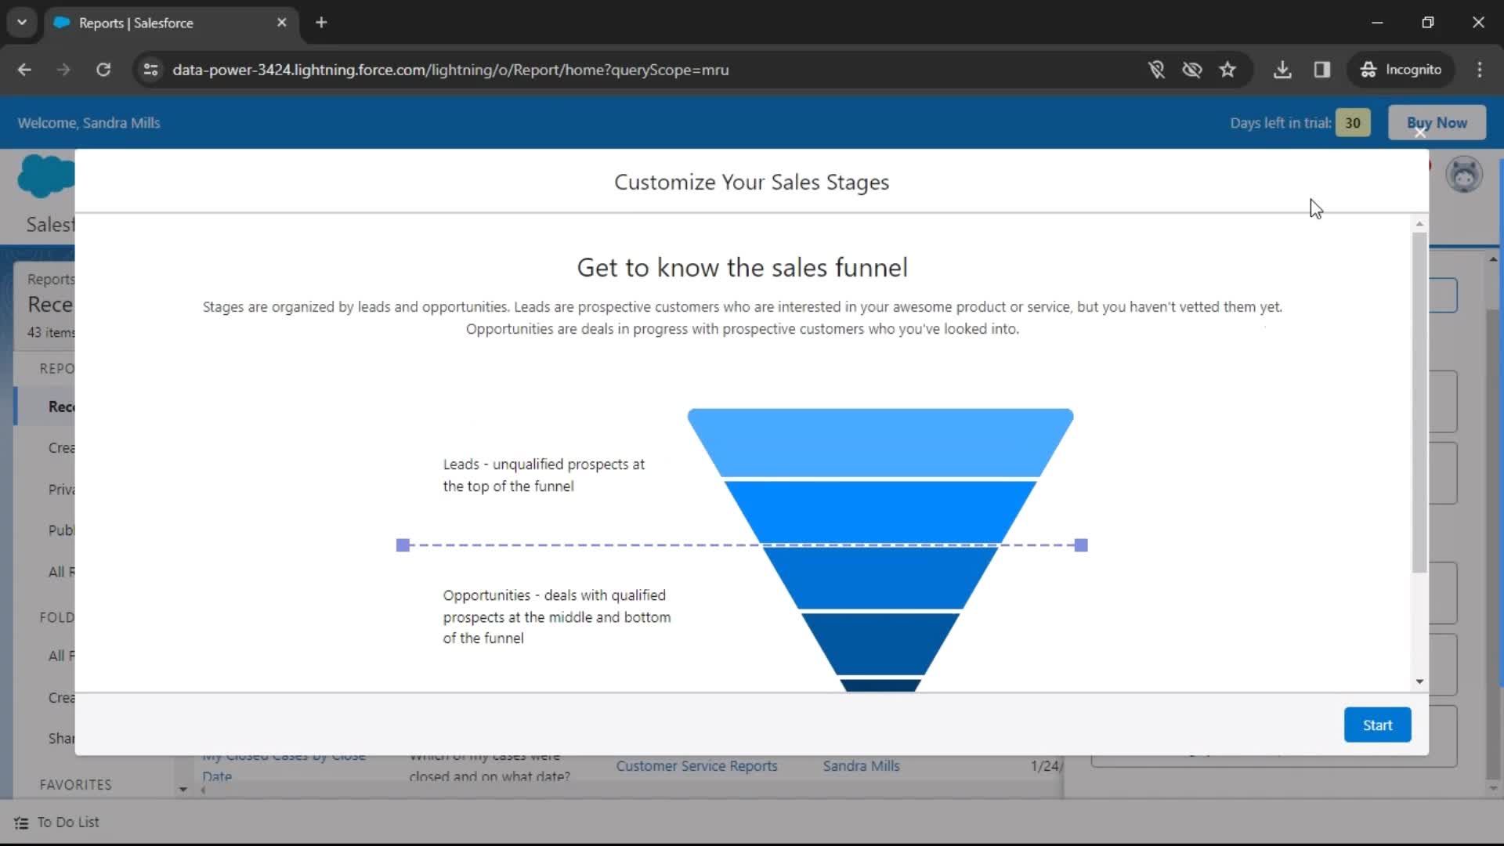Click the Start button in the dialog
The image size is (1504, 846).
(1377, 725)
